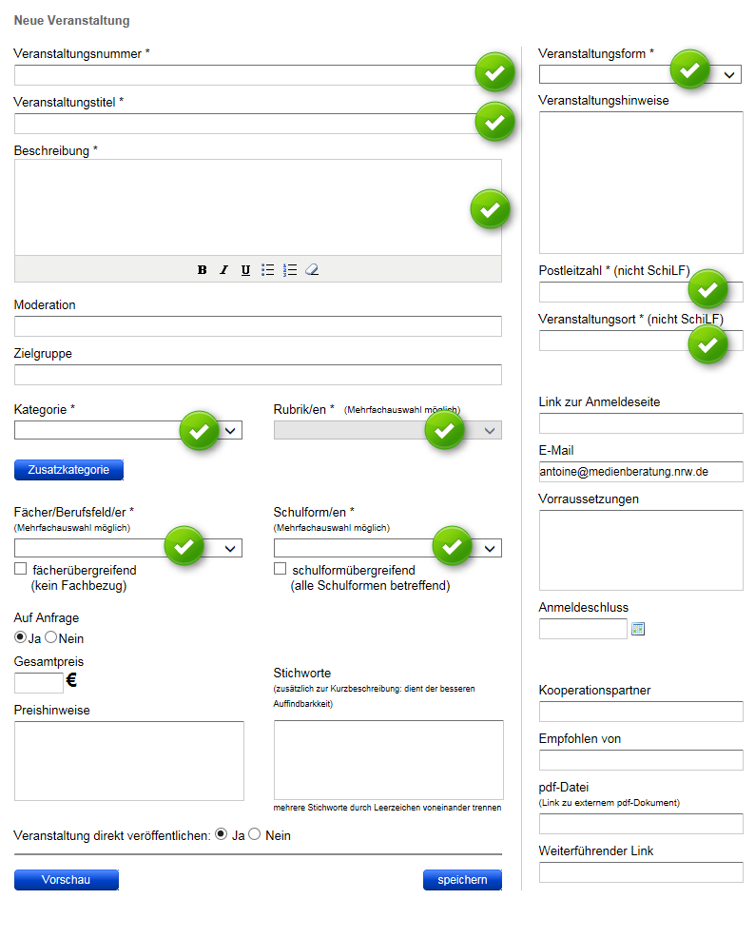Click into the Gesamtpreis field next to €
Image resolution: width=755 pixels, height=938 pixels.
38,681
